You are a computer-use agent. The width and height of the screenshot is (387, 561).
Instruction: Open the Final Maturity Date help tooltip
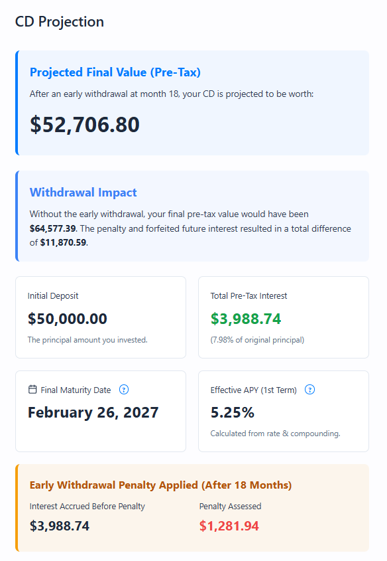point(124,390)
